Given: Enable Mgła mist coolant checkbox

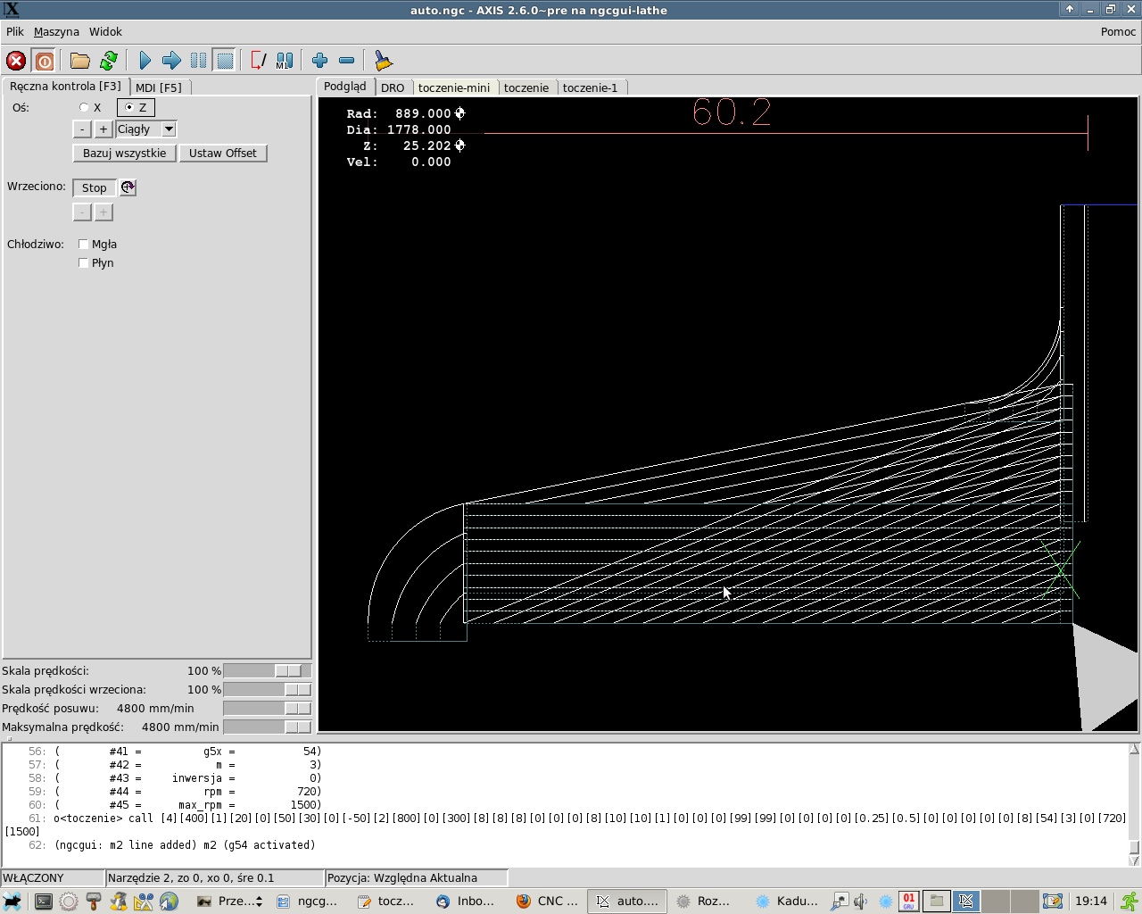Looking at the screenshot, I should click(84, 245).
